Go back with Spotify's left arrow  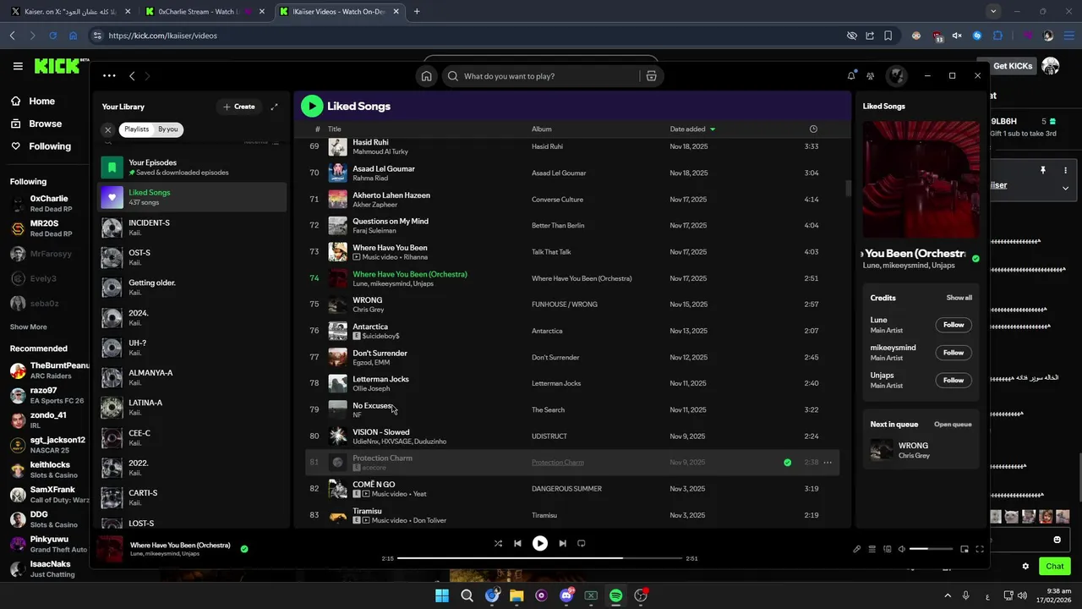click(132, 76)
